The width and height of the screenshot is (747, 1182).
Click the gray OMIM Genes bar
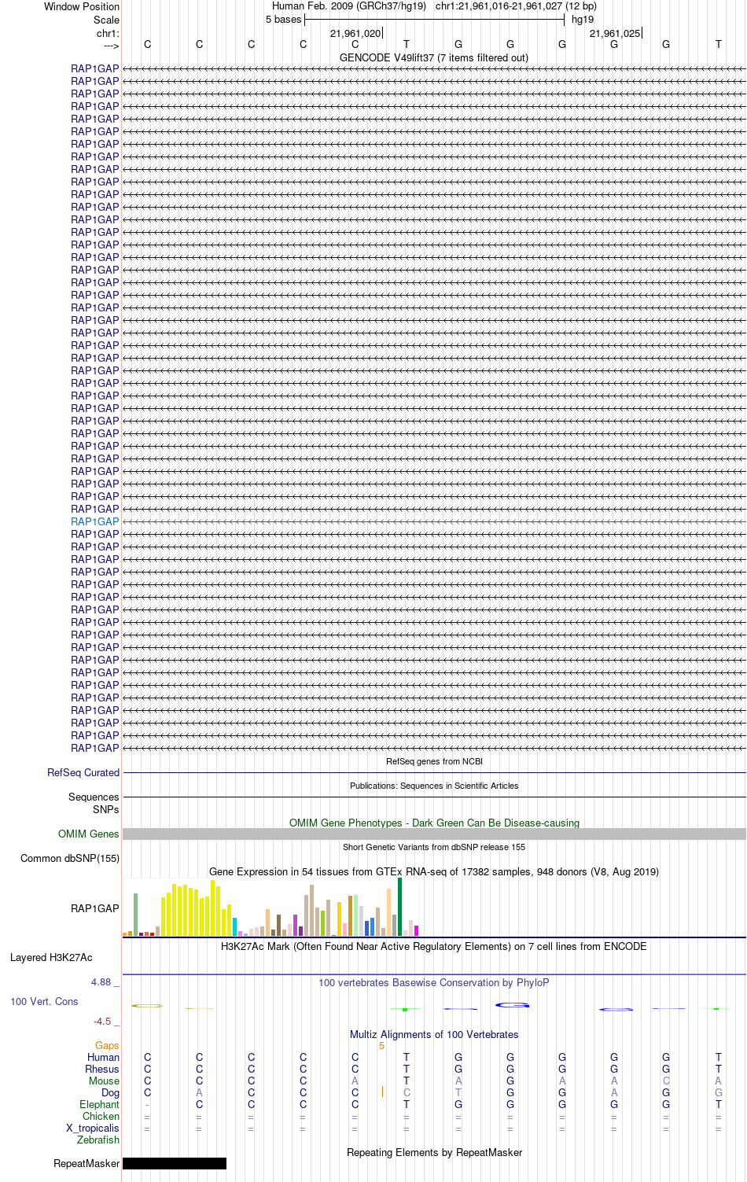click(x=434, y=834)
